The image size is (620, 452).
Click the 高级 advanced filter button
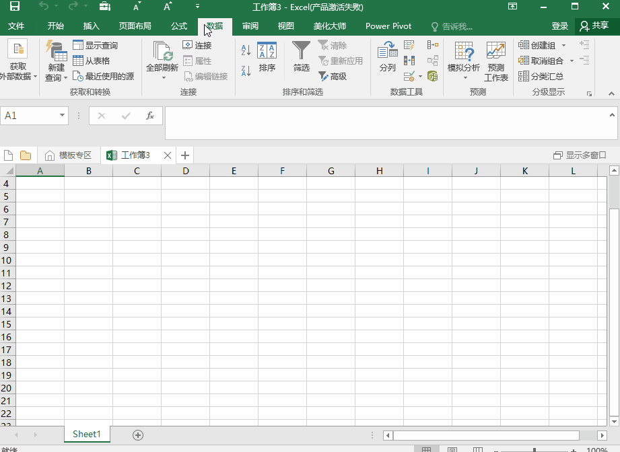333,76
